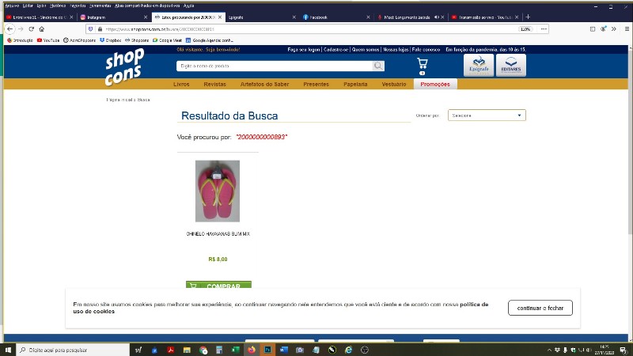Screen dimensions: 633x356
Task: Select the Livros category menu
Action: (181, 84)
